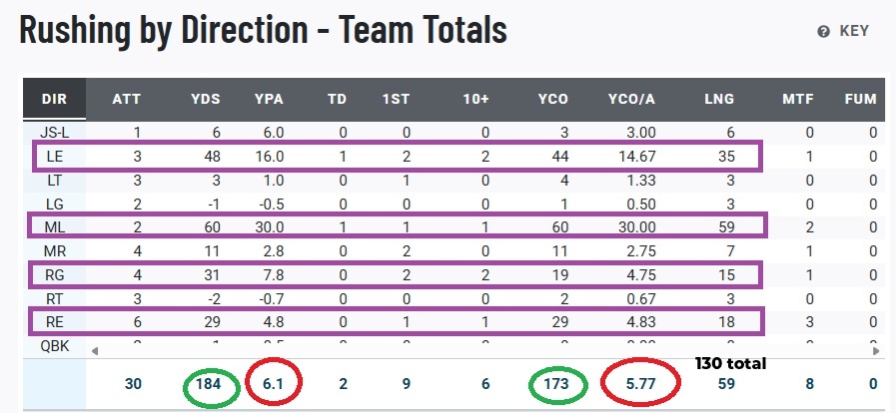The image size is (896, 413).
Task: Sort by the ATT column header
Action: [127, 99]
